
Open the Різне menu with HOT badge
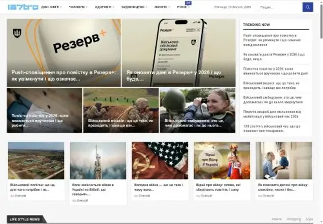[183, 7]
